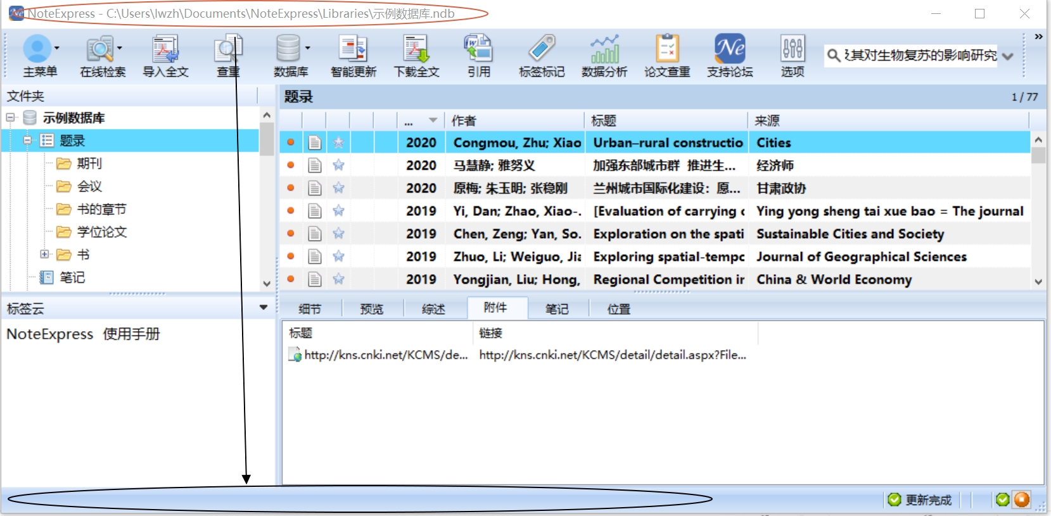Viewport: 1051px width, 516px height.
Task: Click the 论文查重 plagiarism check icon
Action: point(667,48)
